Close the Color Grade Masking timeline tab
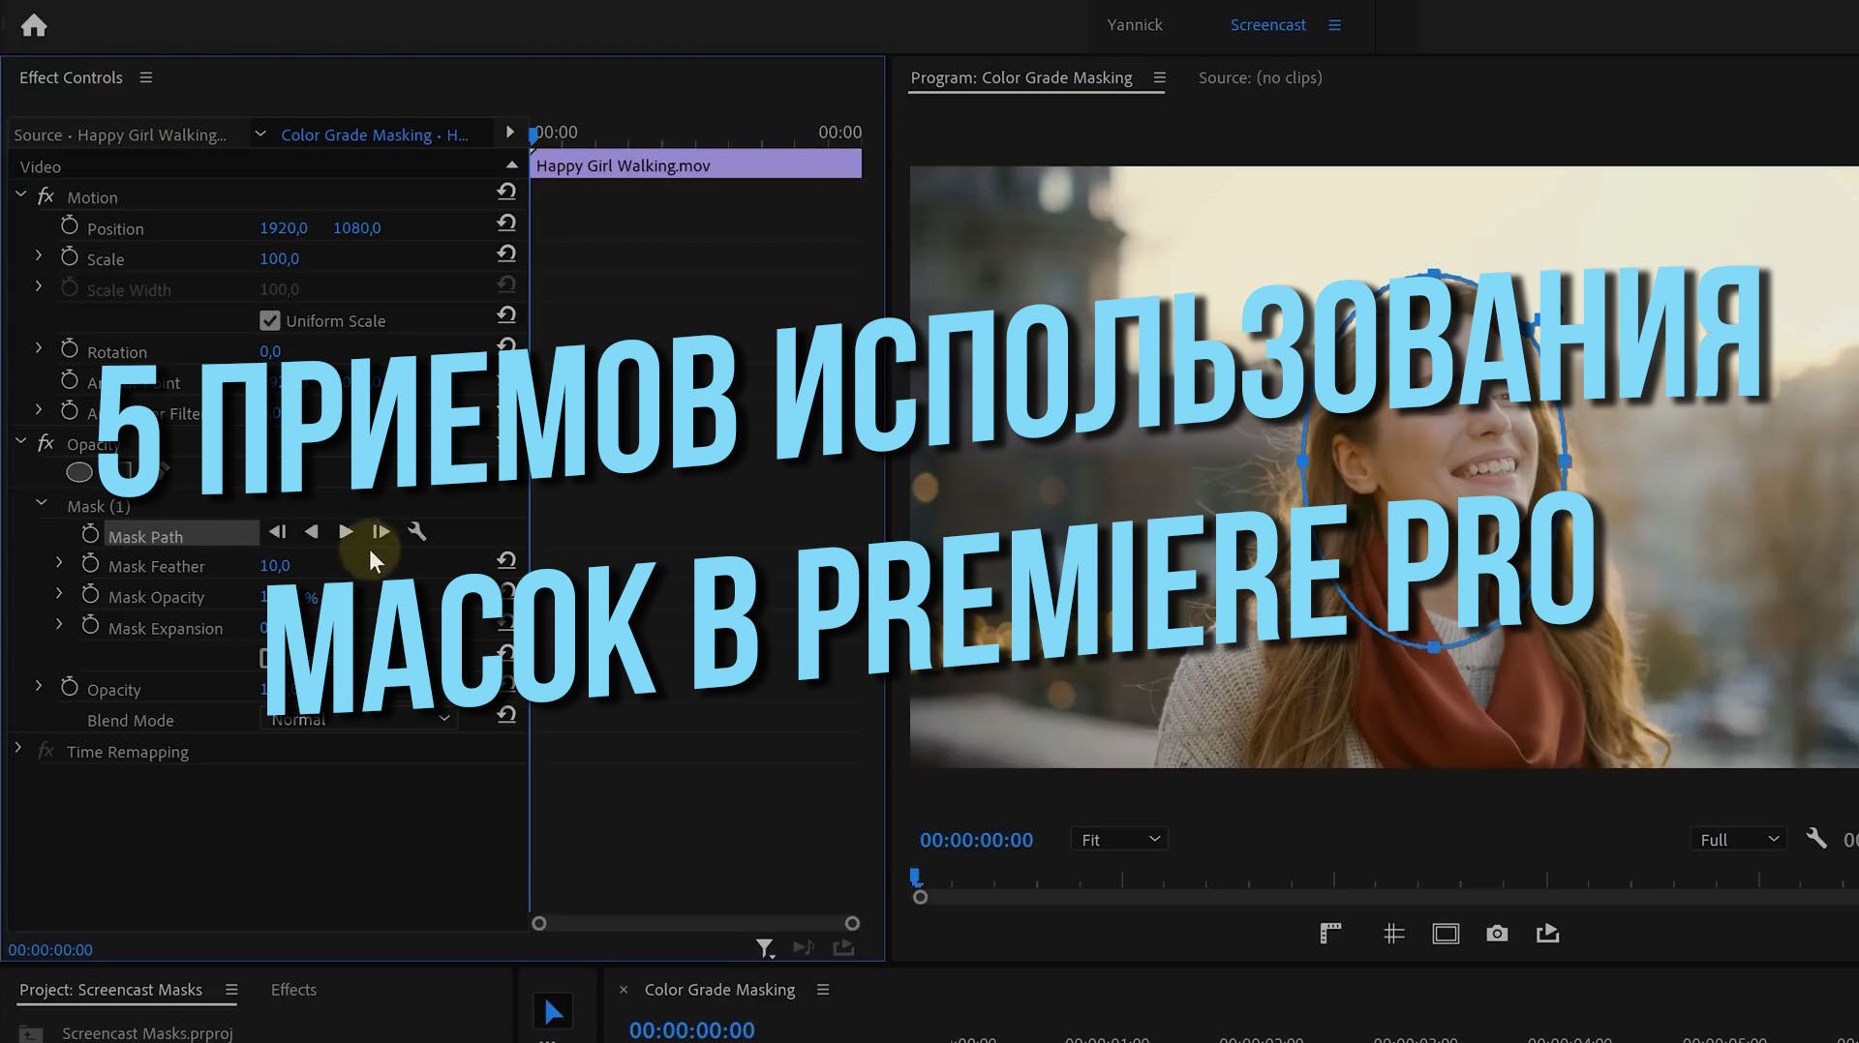1859x1043 pixels. (x=624, y=990)
